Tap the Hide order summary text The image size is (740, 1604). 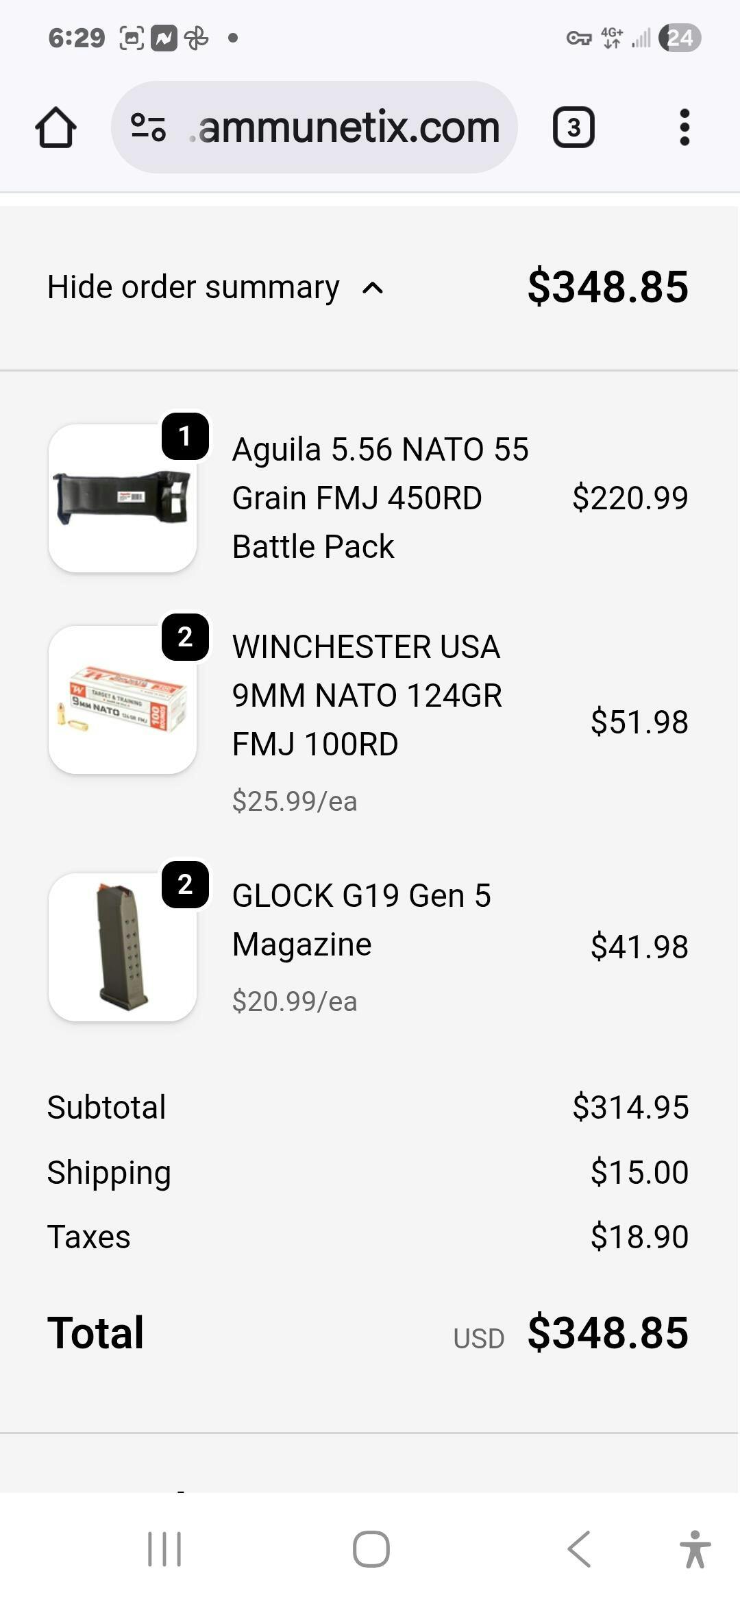193,287
